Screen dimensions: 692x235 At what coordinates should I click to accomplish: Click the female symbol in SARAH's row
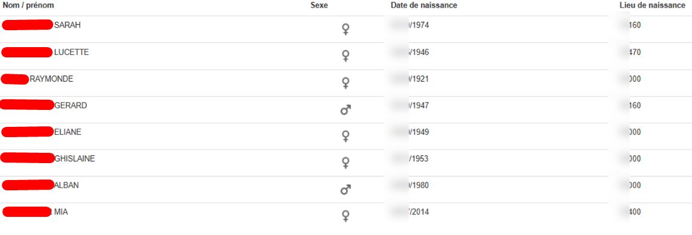(346, 30)
